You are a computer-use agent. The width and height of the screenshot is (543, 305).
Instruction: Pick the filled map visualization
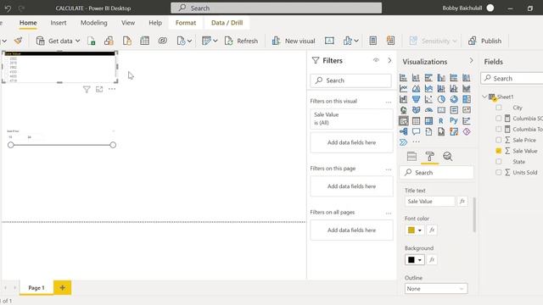pos(416,110)
